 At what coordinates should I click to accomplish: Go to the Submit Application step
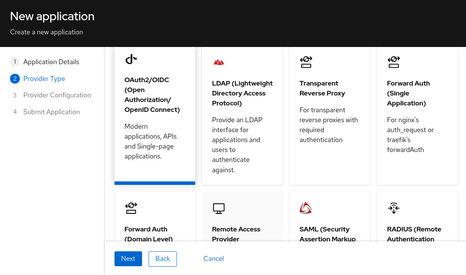(x=51, y=112)
